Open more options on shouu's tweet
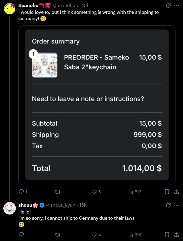Screen dimensions: 183x241 point(177,205)
